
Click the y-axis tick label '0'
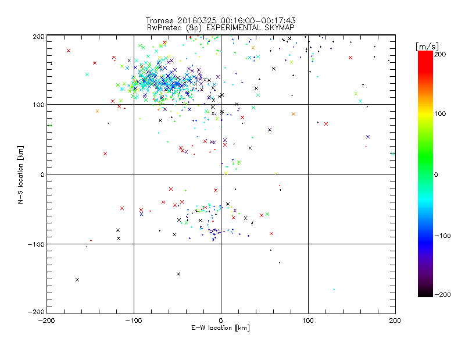pyautogui.click(x=42, y=174)
